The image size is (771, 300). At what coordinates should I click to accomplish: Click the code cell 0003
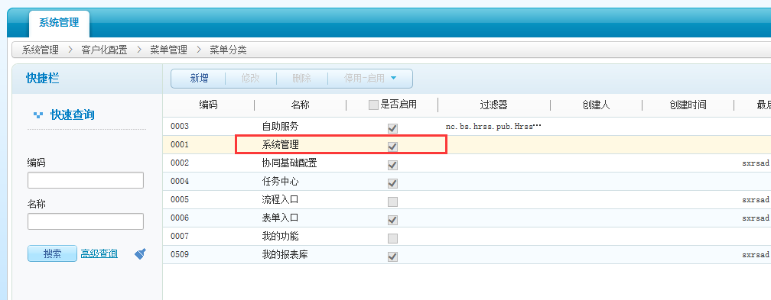[x=180, y=126]
